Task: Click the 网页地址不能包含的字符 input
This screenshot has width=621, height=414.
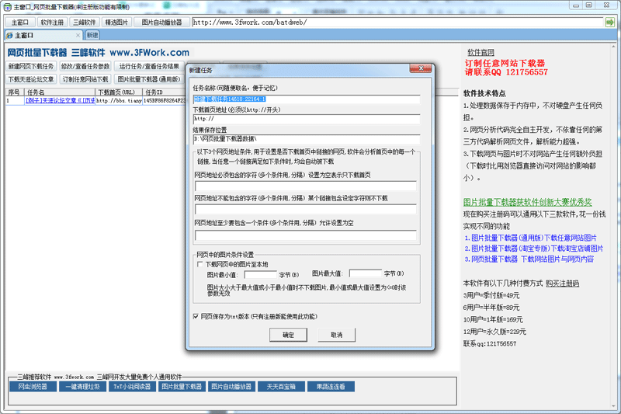Action: 305,209
